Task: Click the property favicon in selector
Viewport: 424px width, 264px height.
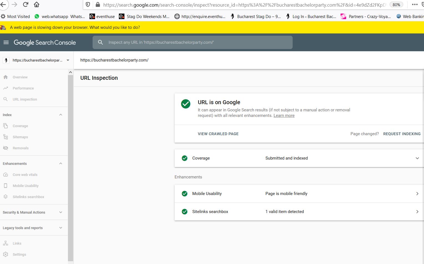Action: 6,60
